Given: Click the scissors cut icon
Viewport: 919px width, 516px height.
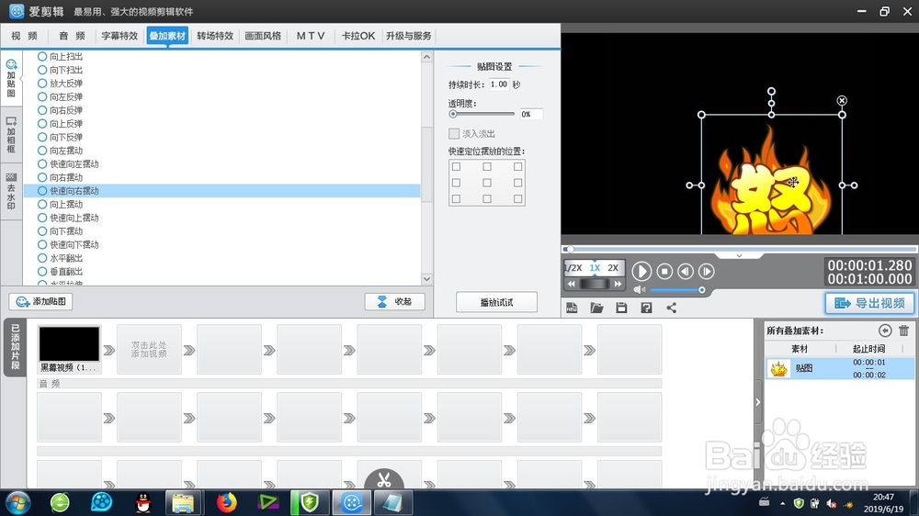Looking at the screenshot, I should [384, 480].
